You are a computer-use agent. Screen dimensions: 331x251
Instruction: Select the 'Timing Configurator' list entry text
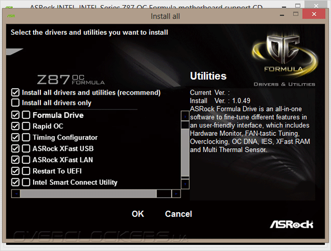point(65,137)
